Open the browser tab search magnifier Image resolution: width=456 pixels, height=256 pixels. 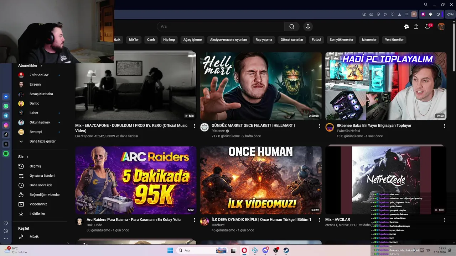tap(426, 5)
